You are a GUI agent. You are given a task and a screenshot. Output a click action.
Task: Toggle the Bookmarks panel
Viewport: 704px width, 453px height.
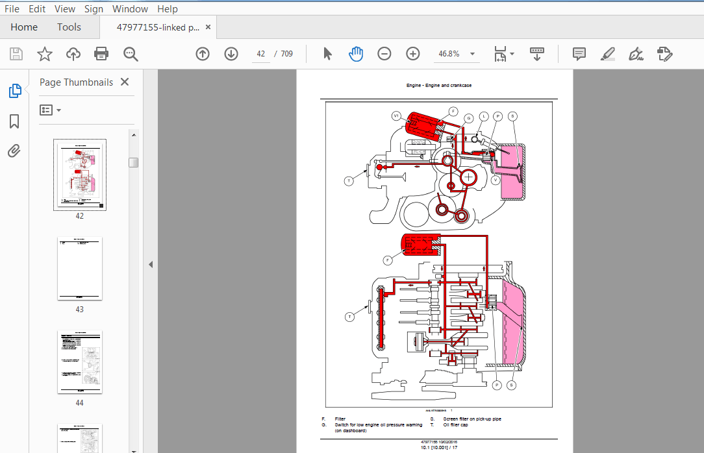click(x=14, y=121)
